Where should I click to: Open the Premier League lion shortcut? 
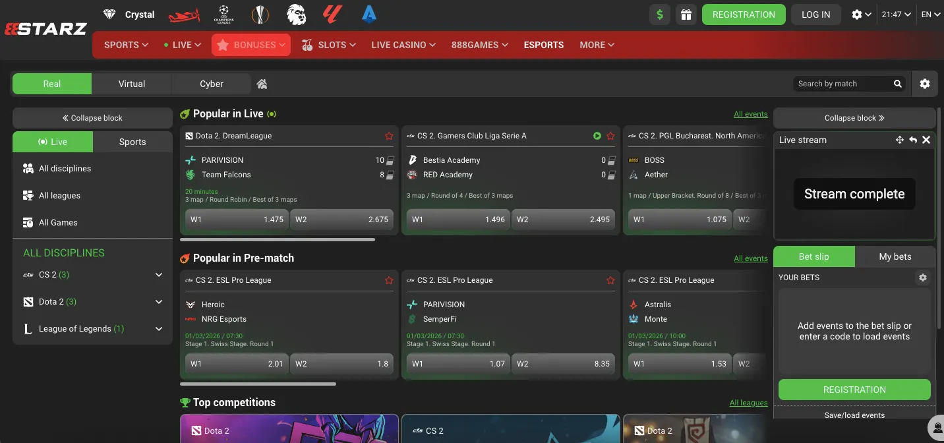click(296, 15)
